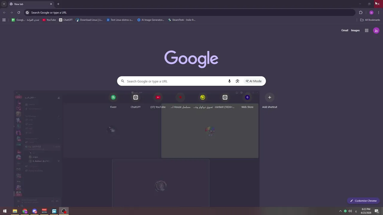Open the Test Linux distros bookmark

click(120, 20)
